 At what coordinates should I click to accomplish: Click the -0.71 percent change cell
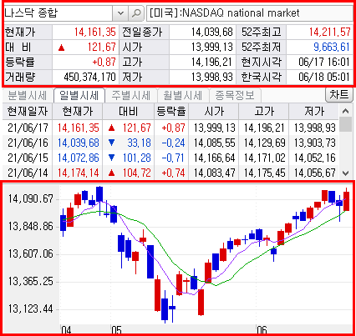(x=173, y=158)
